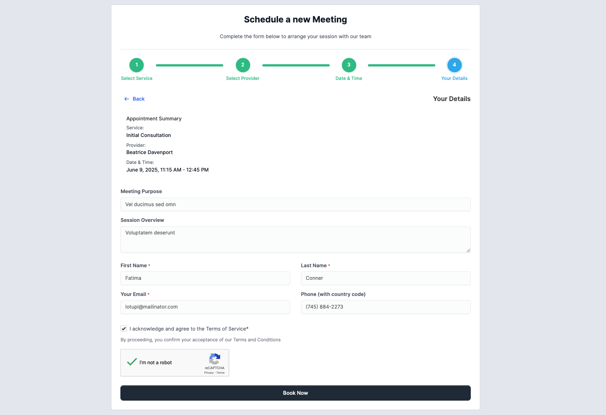Open the reCAPTCHA Terms link
The height and width of the screenshot is (415, 606).
pos(221,373)
